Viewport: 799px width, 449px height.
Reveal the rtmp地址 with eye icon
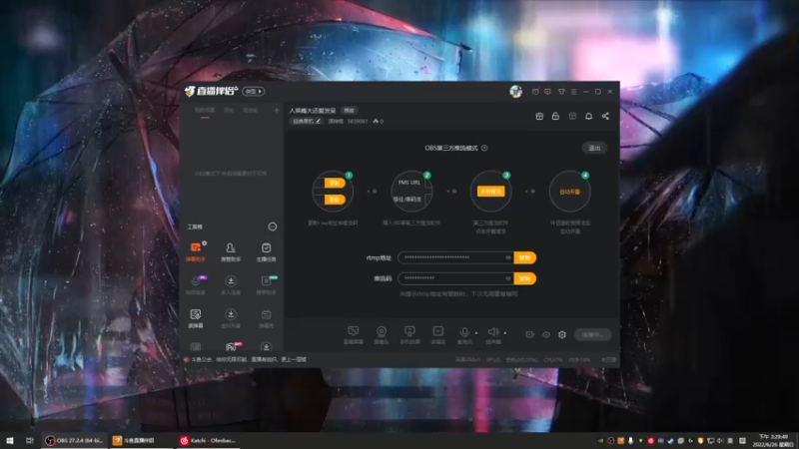tap(508, 257)
